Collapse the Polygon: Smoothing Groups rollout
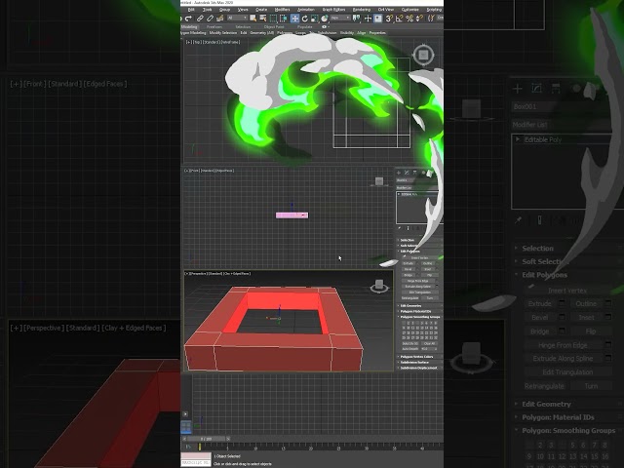The image size is (624, 468). pyautogui.click(x=418, y=317)
